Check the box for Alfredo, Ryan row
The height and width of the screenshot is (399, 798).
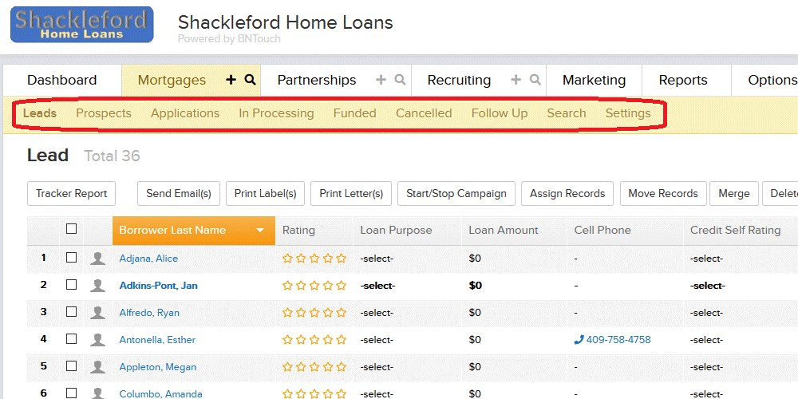point(72,311)
